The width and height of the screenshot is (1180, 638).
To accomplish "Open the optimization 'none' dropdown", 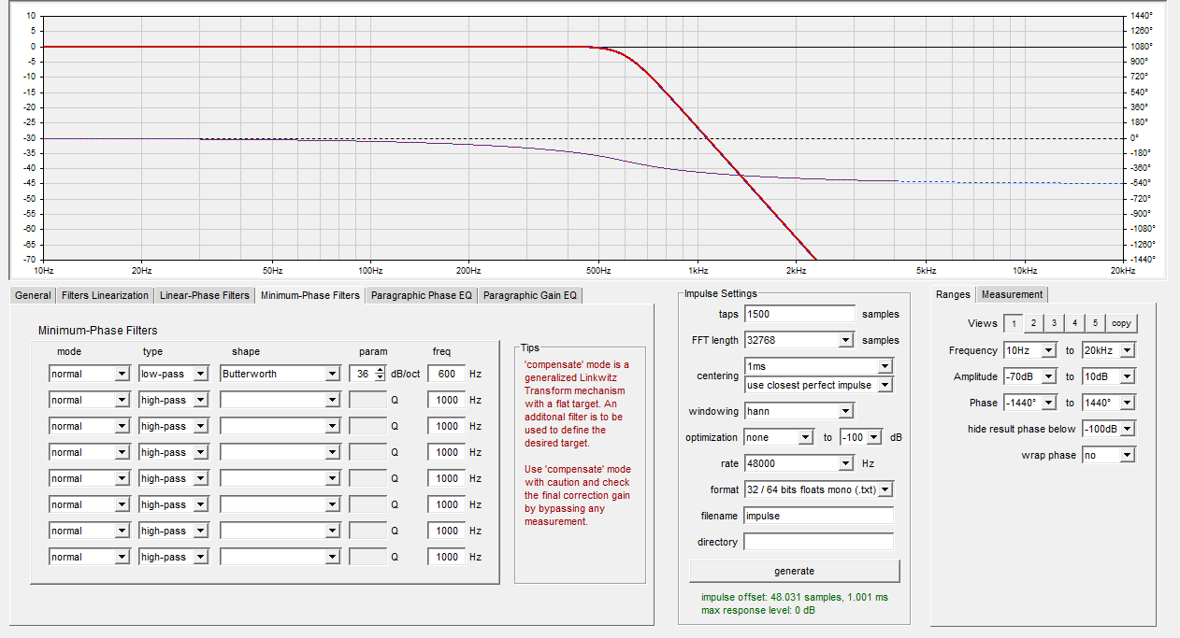I will pyautogui.click(x=779, y=437).
